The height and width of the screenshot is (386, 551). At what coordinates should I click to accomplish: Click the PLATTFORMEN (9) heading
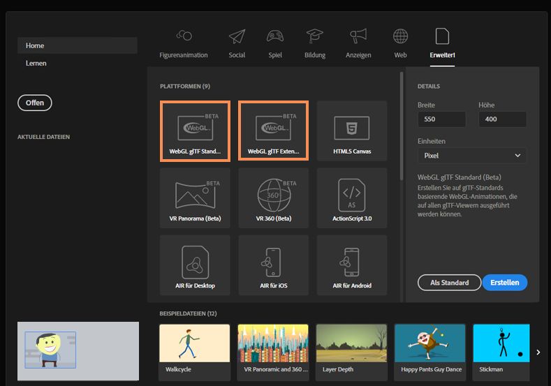tap(185, 87)
